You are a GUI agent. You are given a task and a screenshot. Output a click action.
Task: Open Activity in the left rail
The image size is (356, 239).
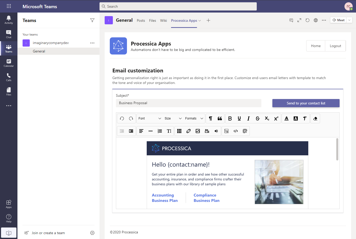coord(9,20)
